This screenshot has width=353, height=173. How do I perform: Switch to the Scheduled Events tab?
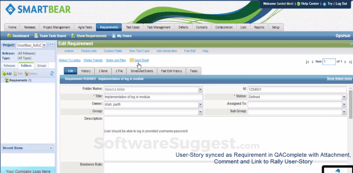tap(142, 71)
